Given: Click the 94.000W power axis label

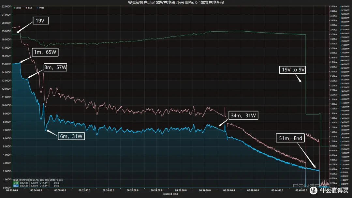Looking at the screenshot, I should pos(345,7).
